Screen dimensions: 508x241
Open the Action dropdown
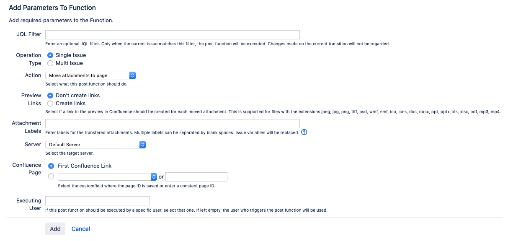(x=90, y=75)
